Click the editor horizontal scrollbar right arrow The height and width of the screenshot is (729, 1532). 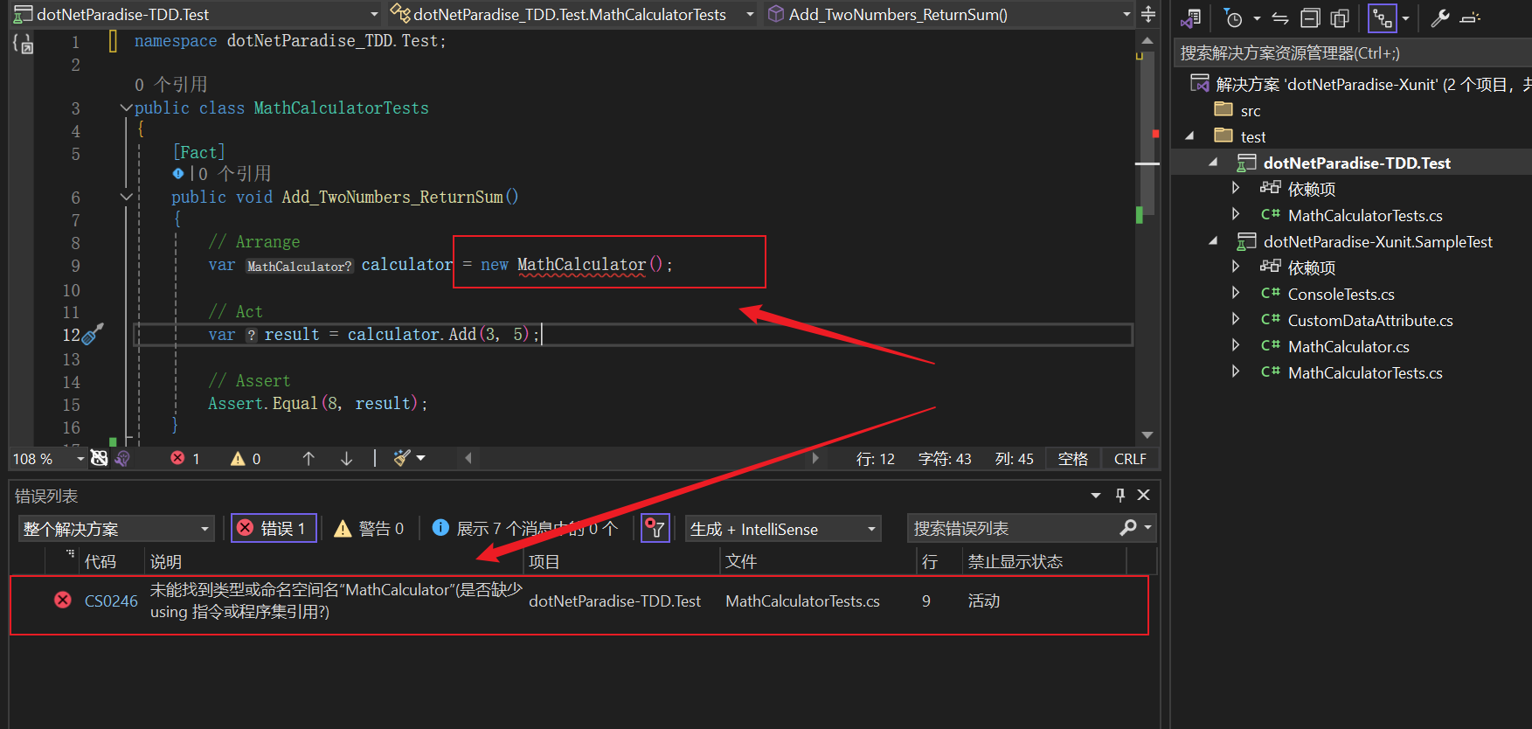coord(815,458)
